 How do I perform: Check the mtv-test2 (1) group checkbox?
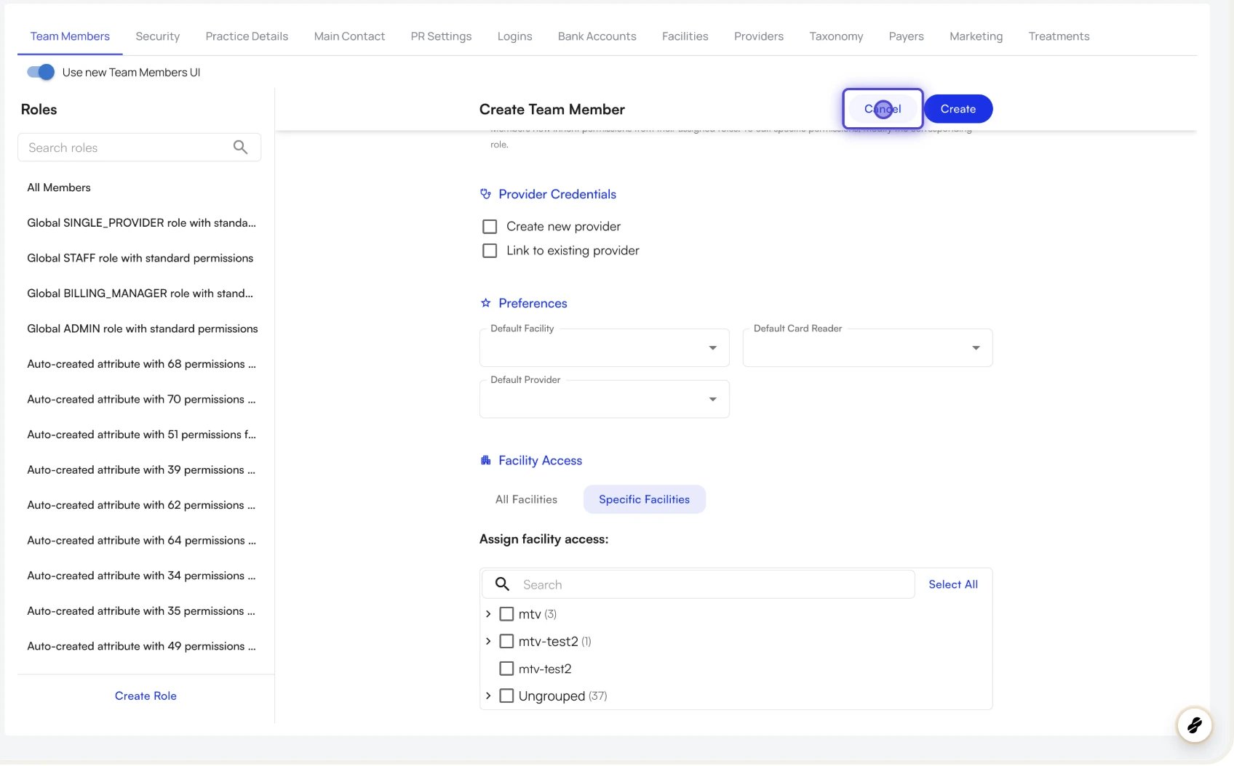click(x=506, y=641)
